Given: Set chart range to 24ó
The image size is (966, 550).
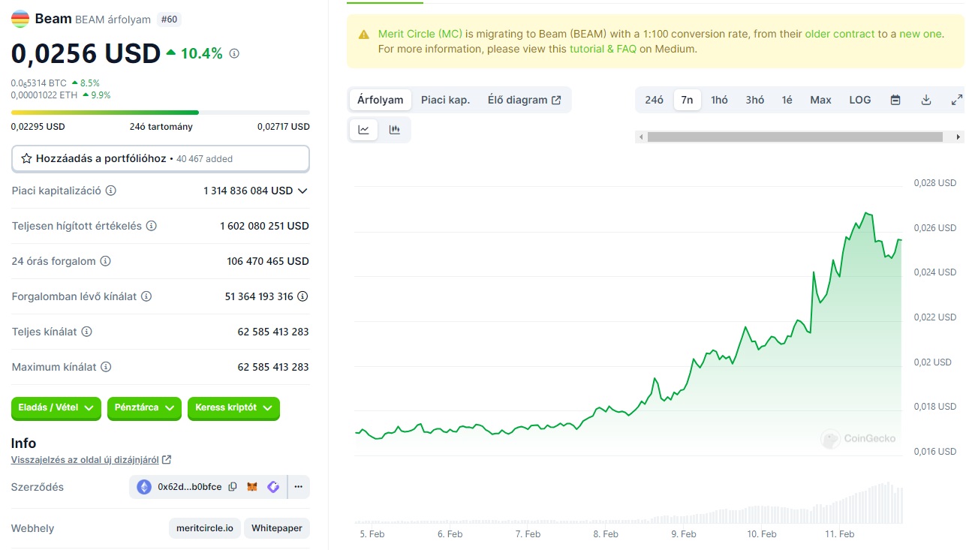Looking at the screenshot, I should click(x=655, y=100).
